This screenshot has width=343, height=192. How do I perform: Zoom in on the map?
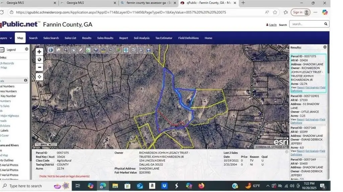click(x=40, y=52)
